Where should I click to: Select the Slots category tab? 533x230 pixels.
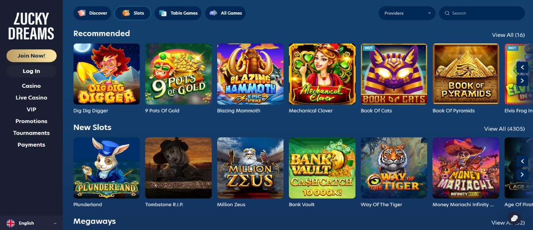click(133, 13)
